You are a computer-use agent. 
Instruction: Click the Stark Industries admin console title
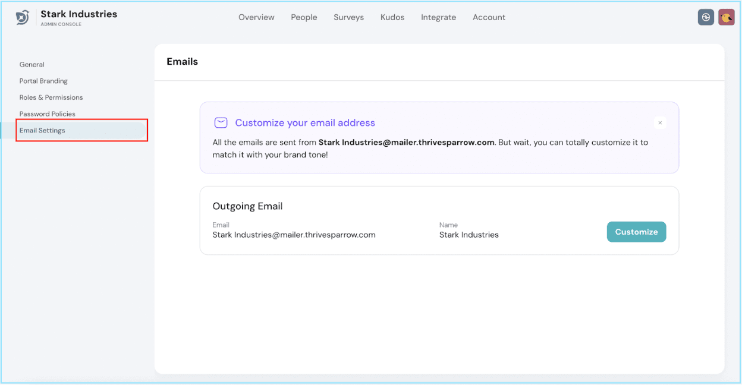(78, 14)
